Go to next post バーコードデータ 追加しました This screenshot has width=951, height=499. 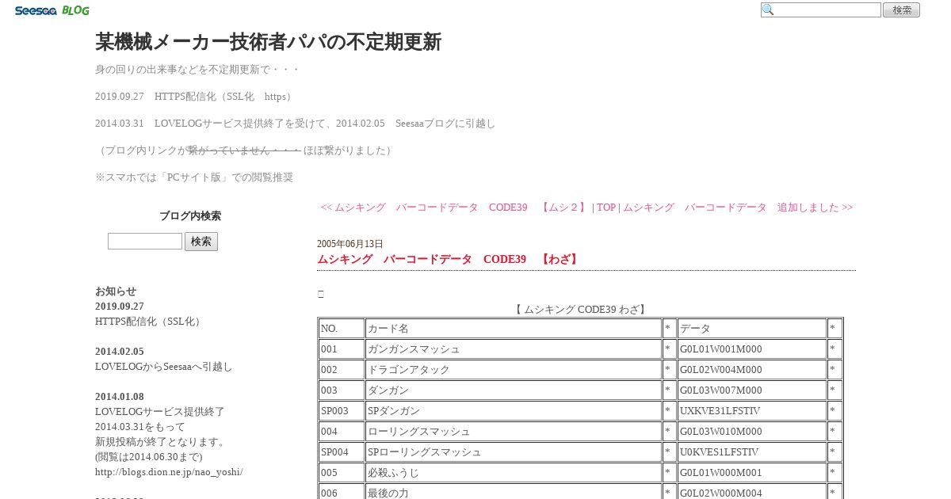tap(738, 208)
